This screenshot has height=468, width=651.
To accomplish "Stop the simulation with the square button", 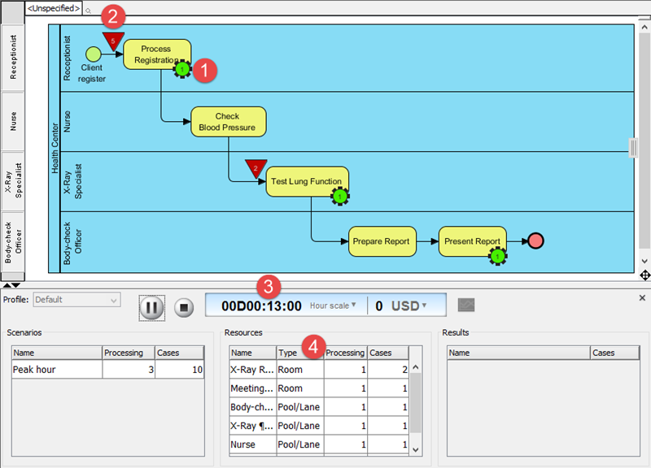I will click(184, 308).
